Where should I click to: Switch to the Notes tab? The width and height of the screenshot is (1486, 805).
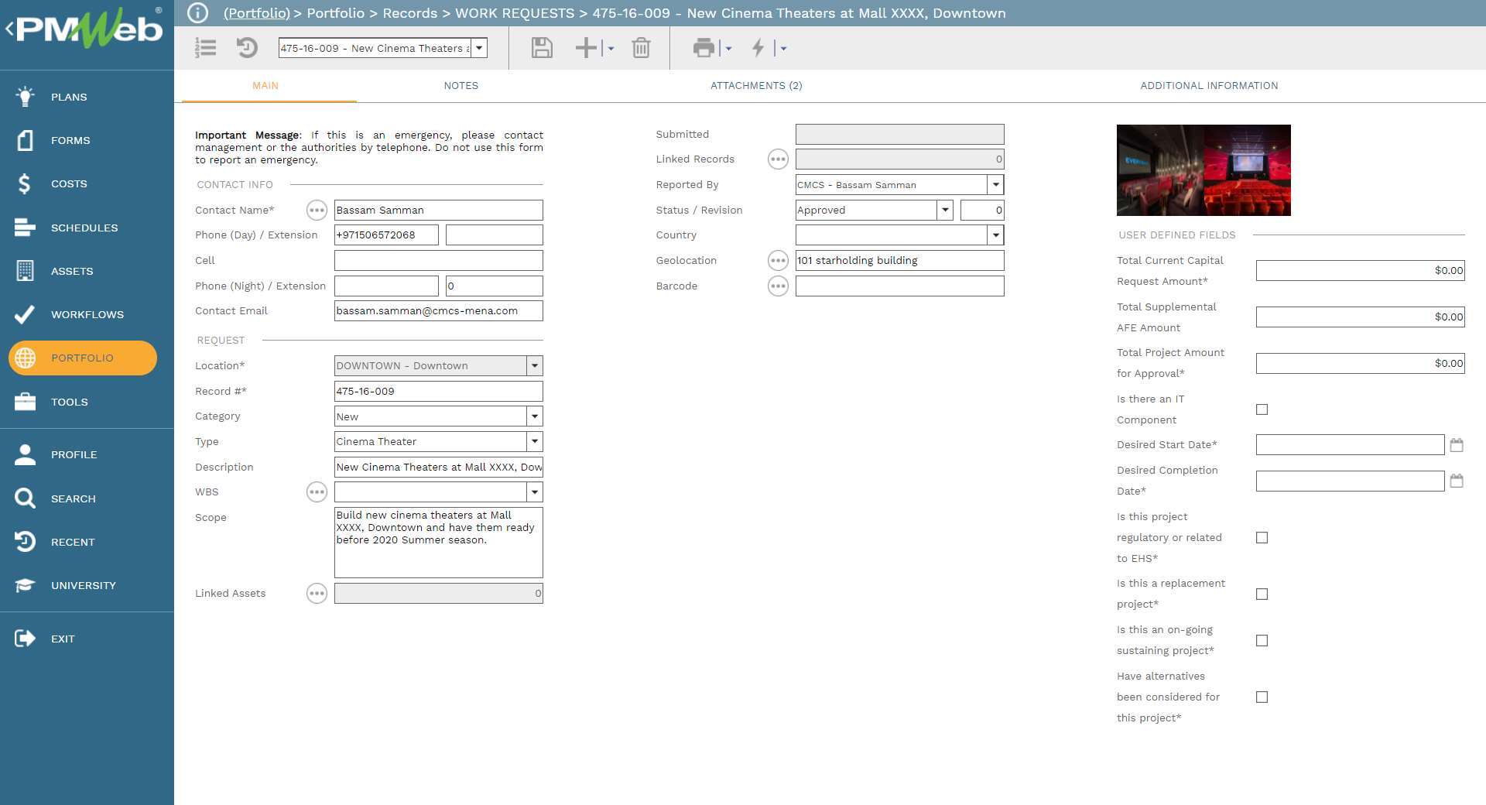[461, 86]
